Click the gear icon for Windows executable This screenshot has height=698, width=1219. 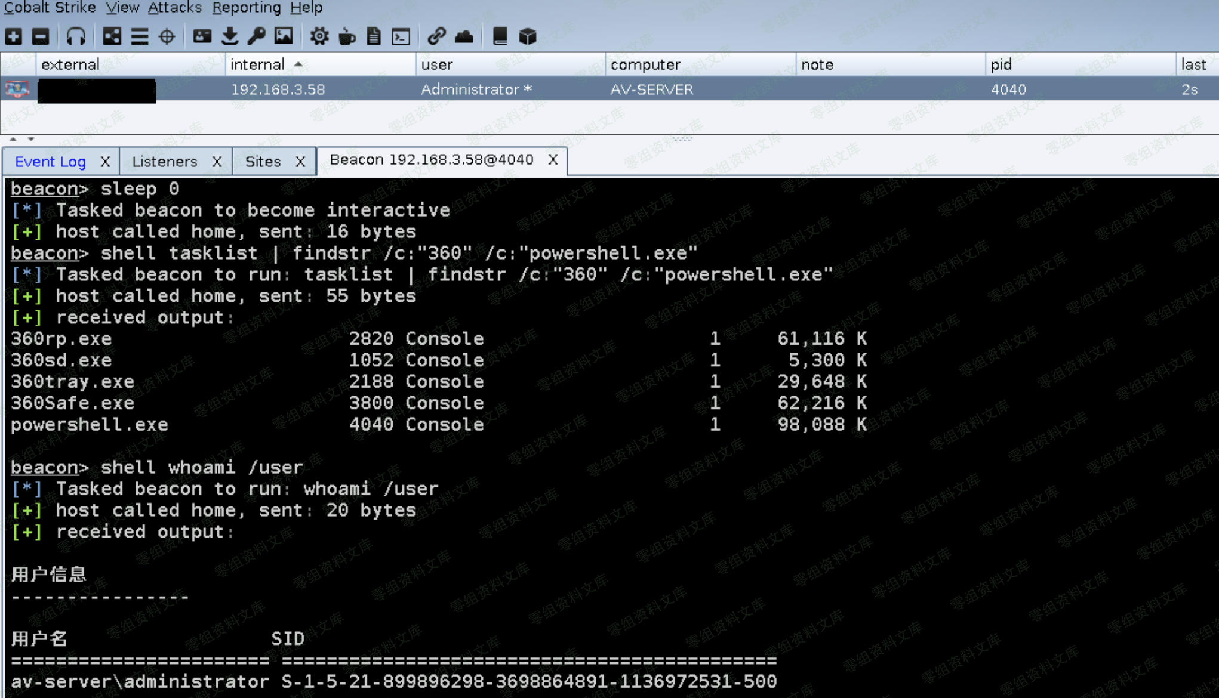[x=319, y=37]
